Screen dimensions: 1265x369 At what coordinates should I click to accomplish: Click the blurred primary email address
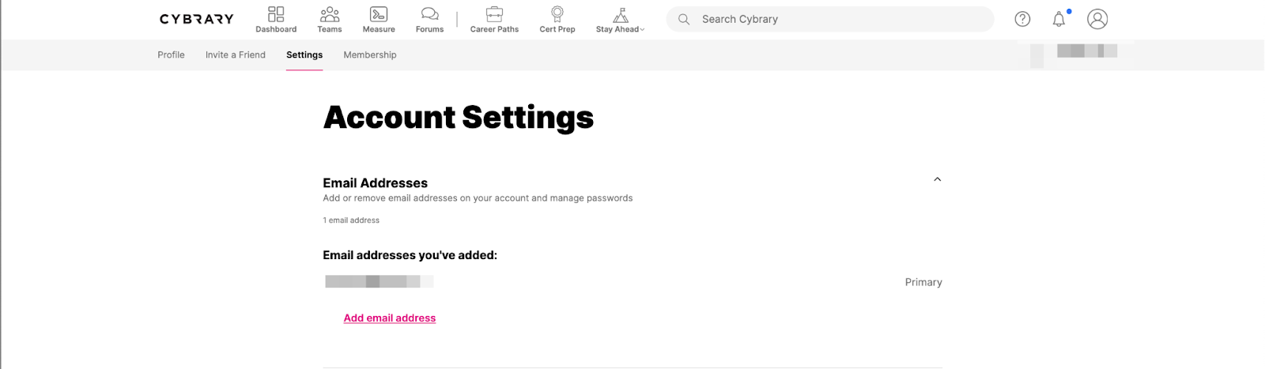coord(379,281)
